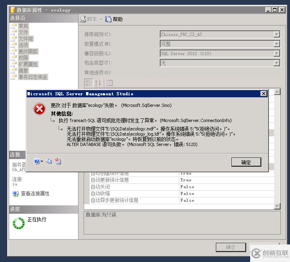The height and width of the screenshot is (262, 290).
Task: Sort properties alphabetically with A-Z icon
Action: (x=98, y=83)
